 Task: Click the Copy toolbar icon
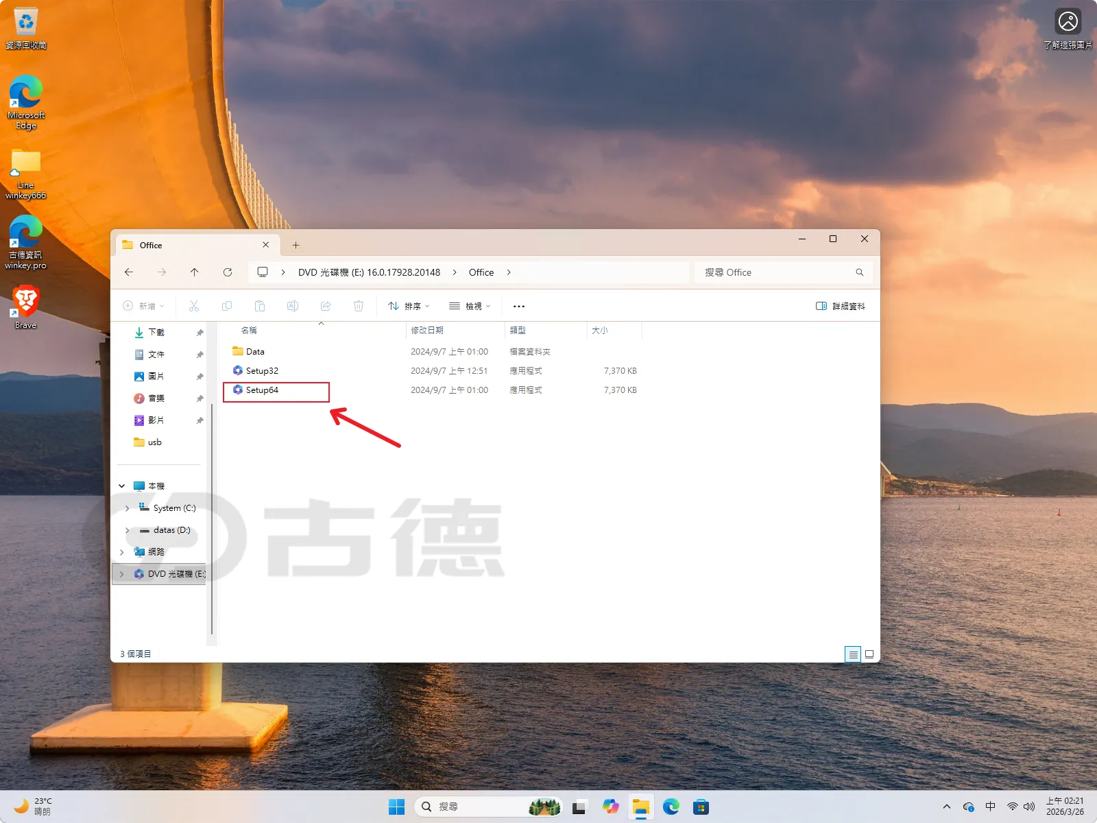[227, 306]
